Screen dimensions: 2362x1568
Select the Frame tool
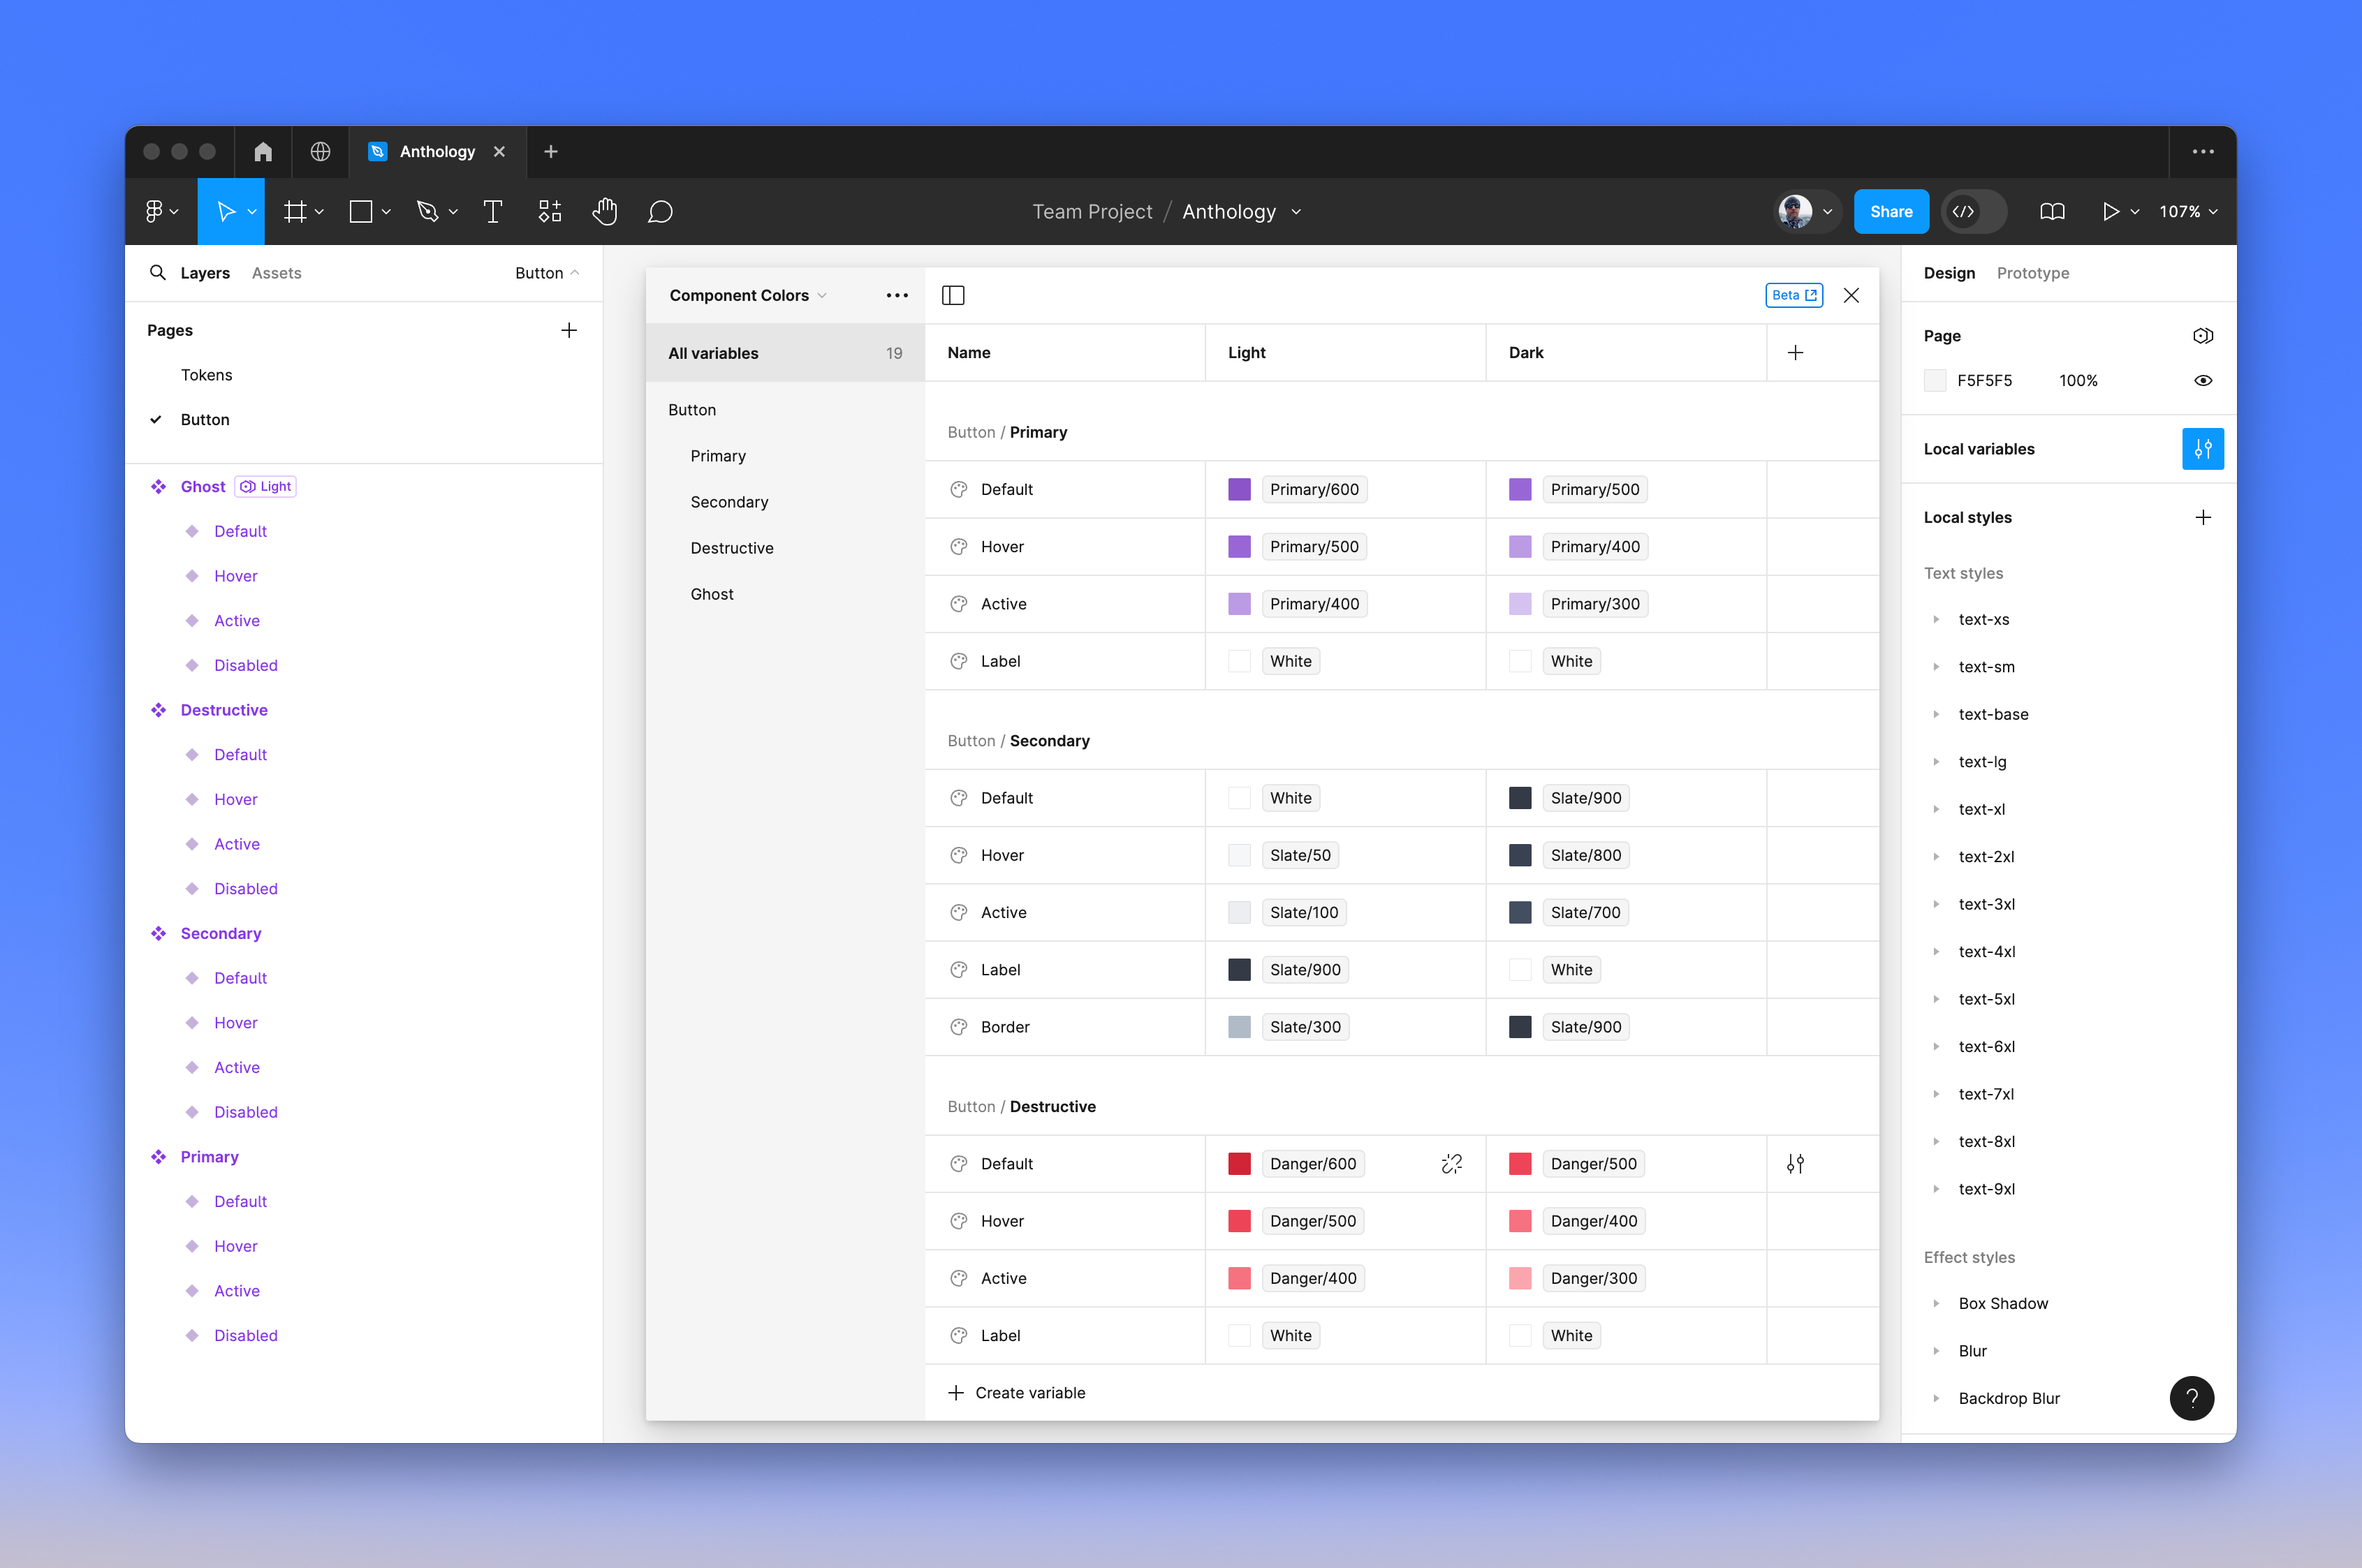point(296,211)
